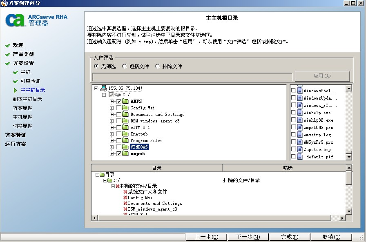Expand the WINDOWS folder node
The height and width of the screenshot is (242, 366).
pyautogui.click(x=112, y=147)
